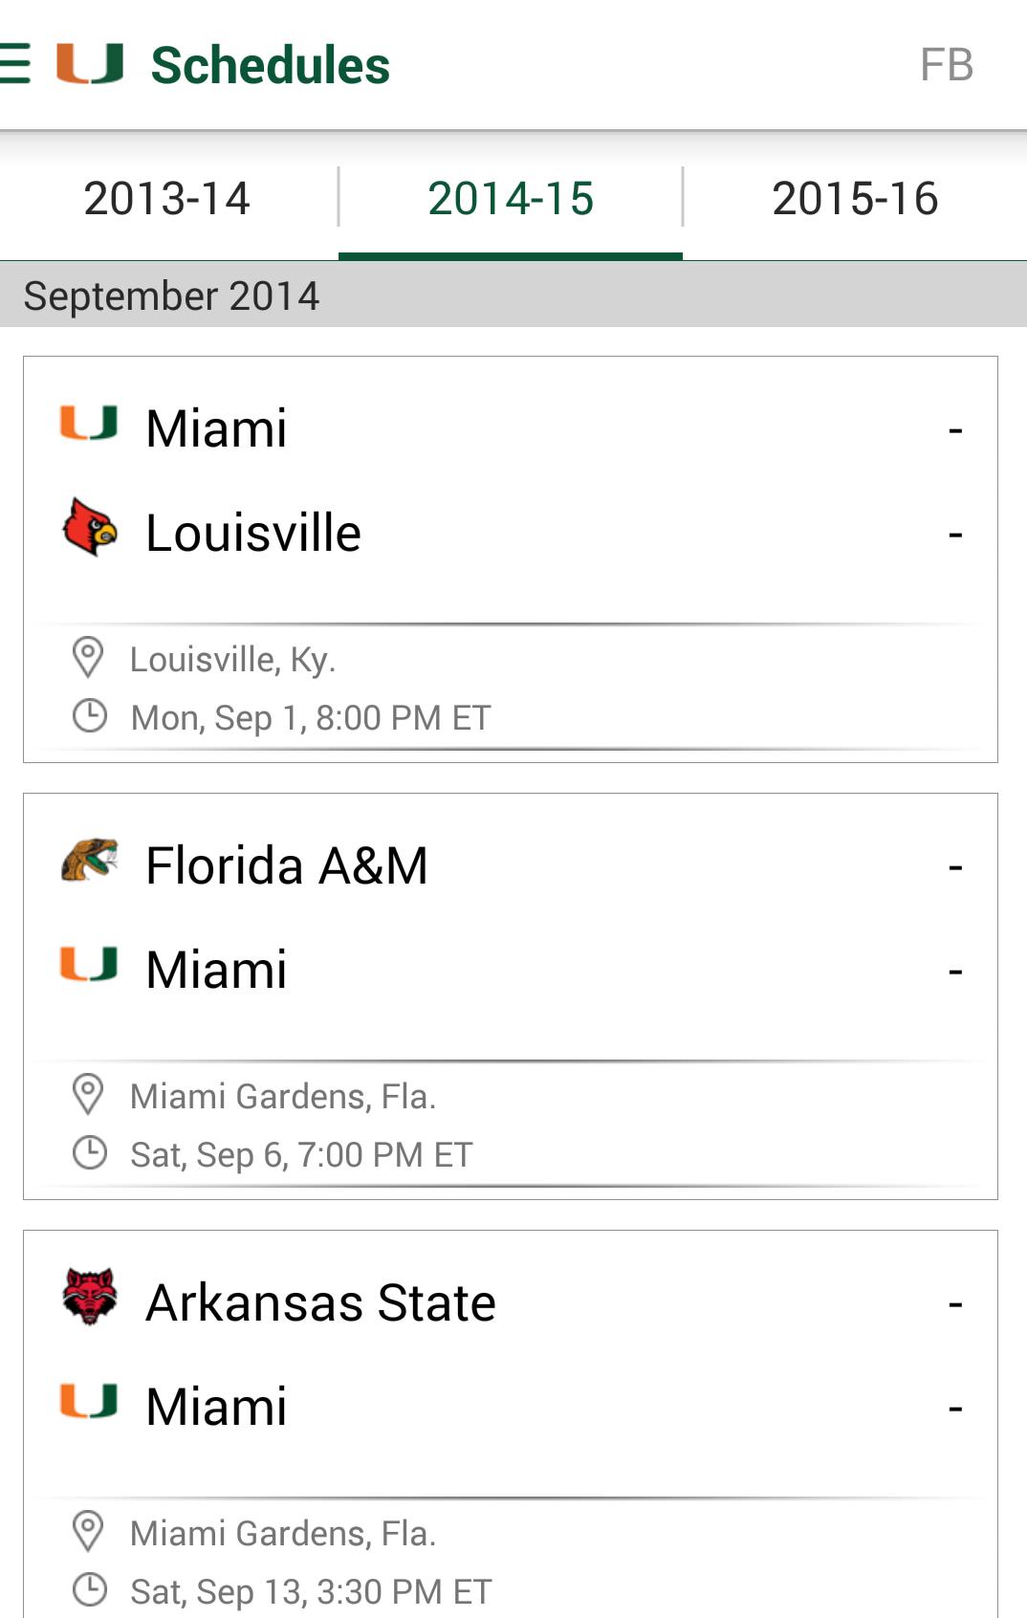1027x1618 pixels.
Task: Tap the Schedules header title
Action: [271, 65]
